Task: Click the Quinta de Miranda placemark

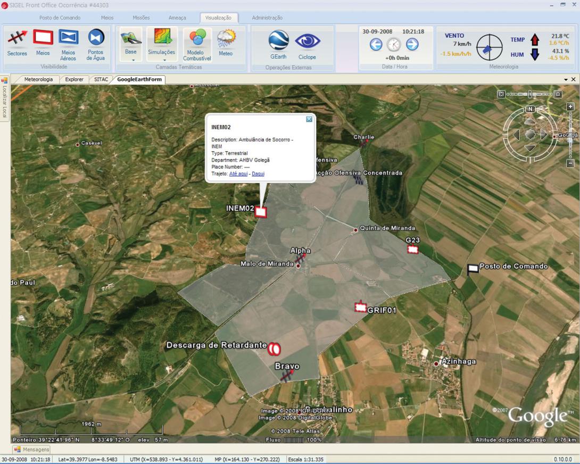Action: (355, 230)
